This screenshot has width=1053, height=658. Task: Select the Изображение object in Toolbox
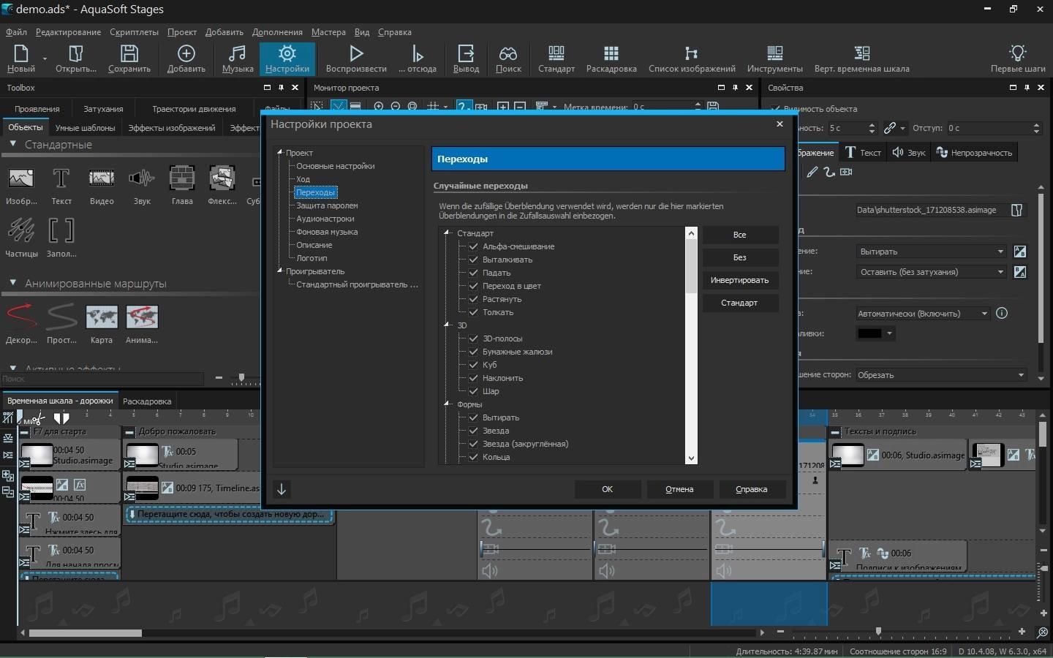[x=21, y=186]
